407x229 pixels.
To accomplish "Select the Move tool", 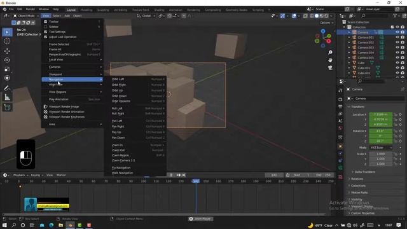I will 7,51.
